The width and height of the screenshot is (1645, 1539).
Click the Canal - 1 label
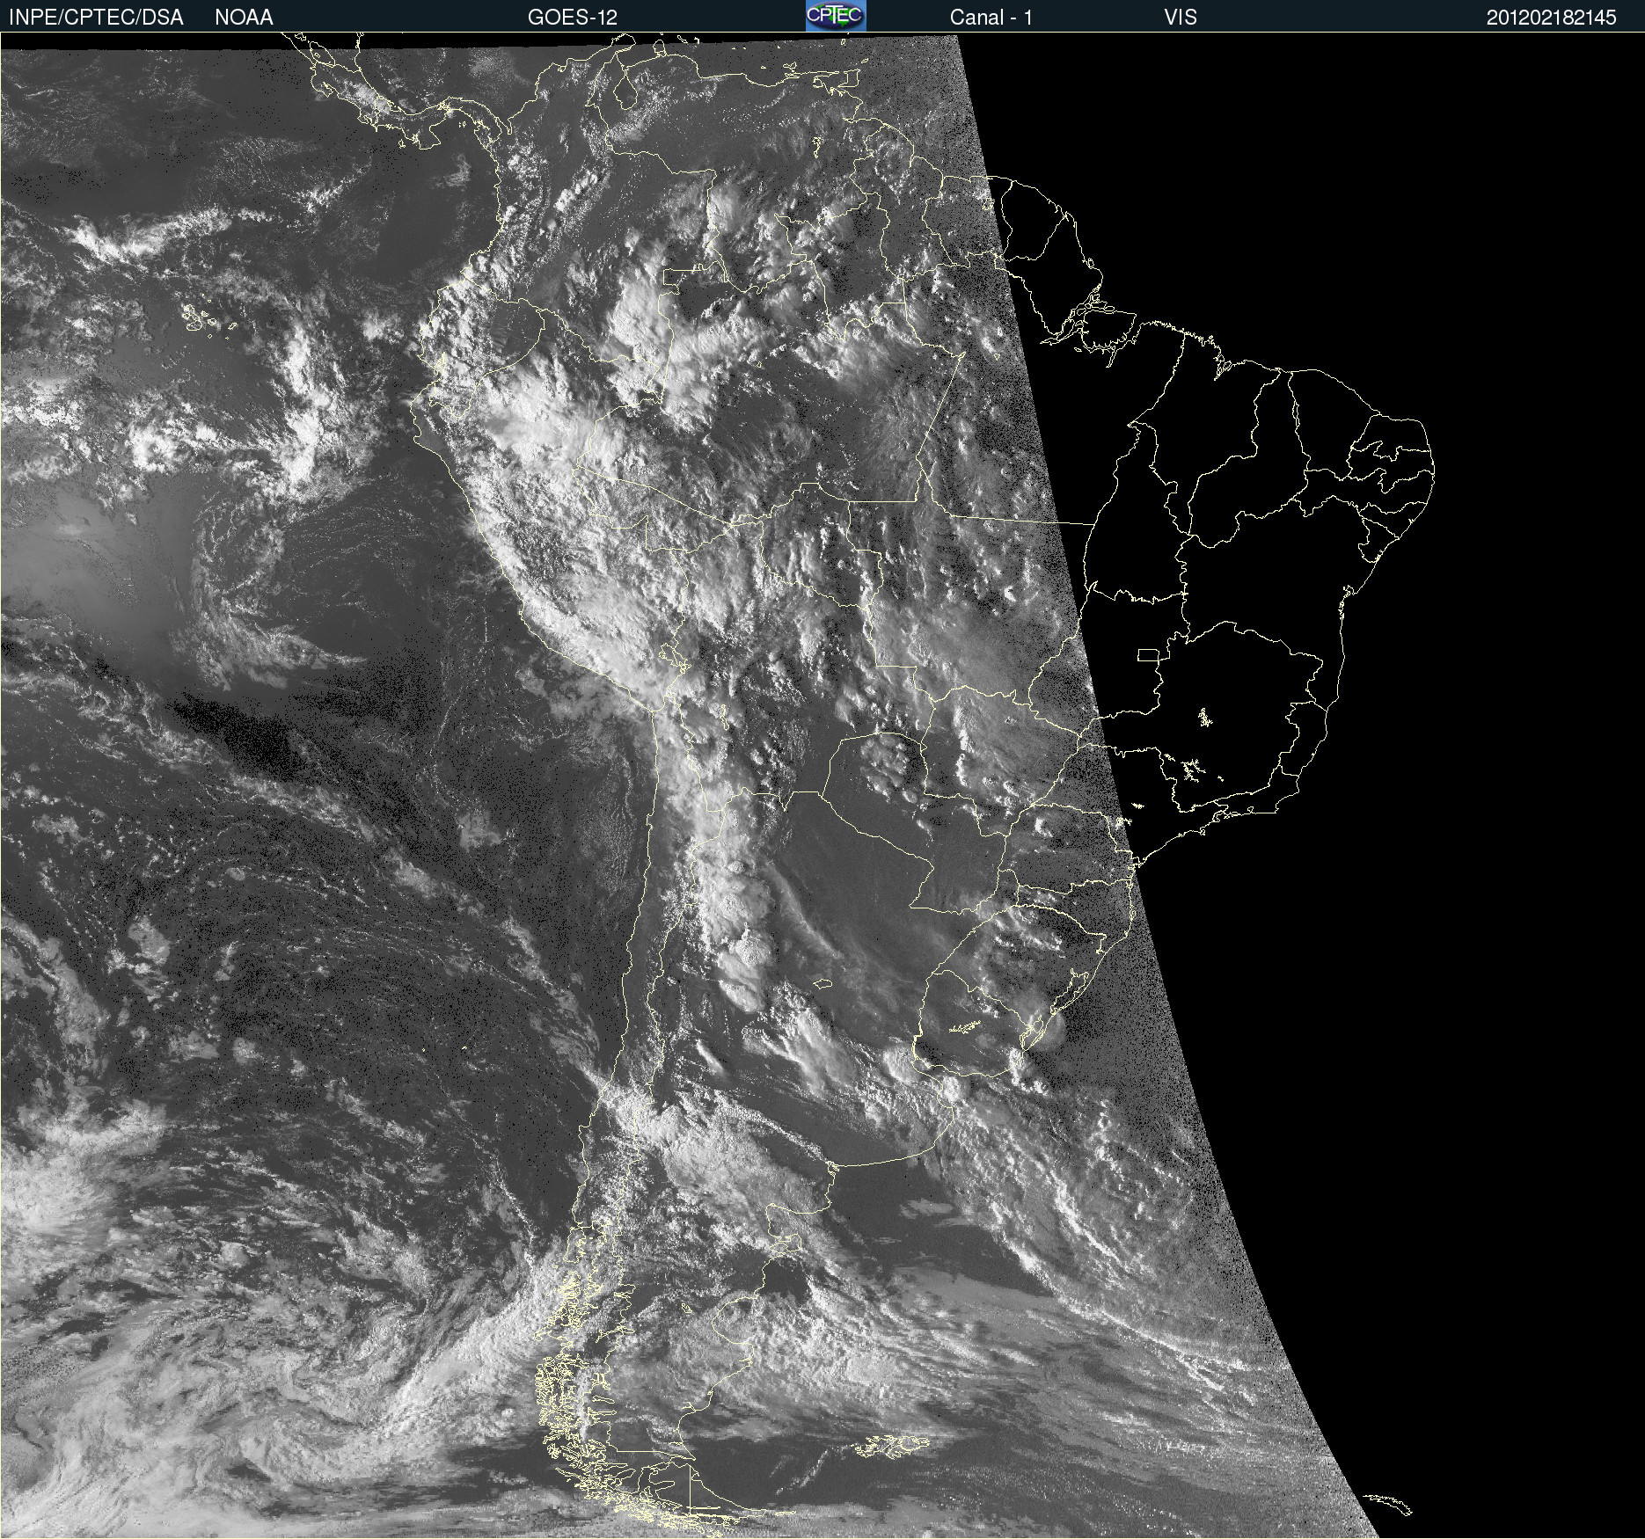(x=991, y=18)
